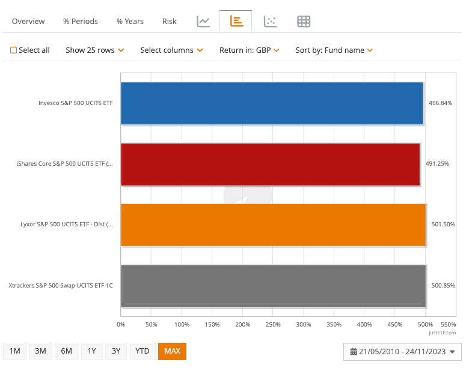Tick the Select all checkbox
This screenshot has width=469, height=371.
pos(14,50)
